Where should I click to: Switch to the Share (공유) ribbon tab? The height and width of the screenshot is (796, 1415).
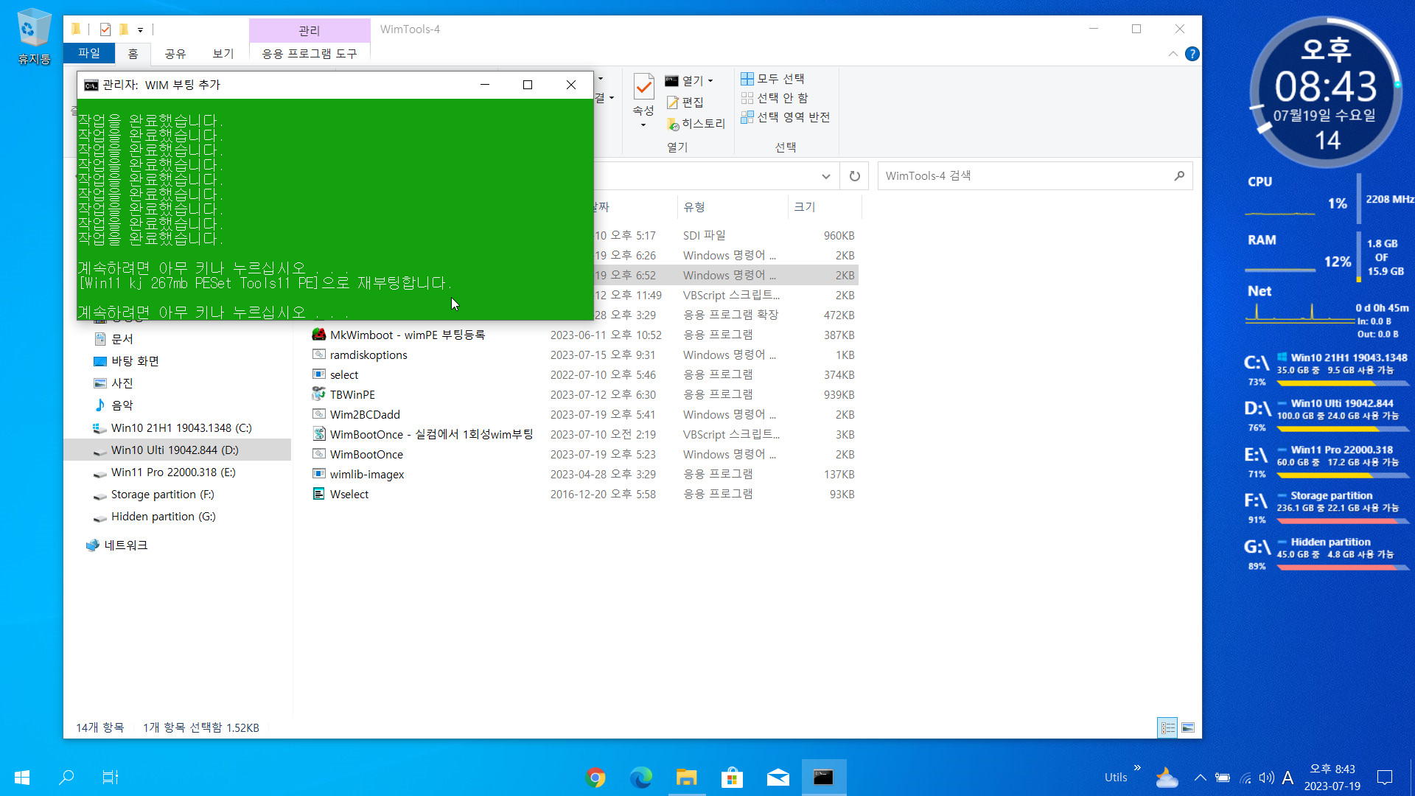[x=175, y=53]
